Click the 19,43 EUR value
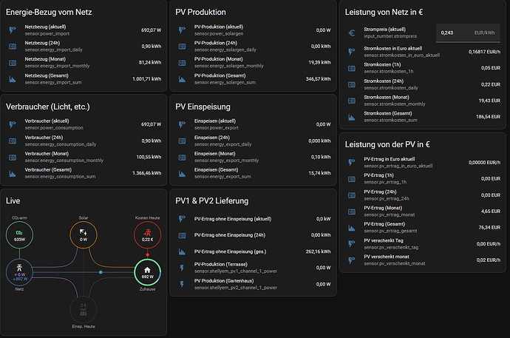510x338 pixels. (489, 101)
